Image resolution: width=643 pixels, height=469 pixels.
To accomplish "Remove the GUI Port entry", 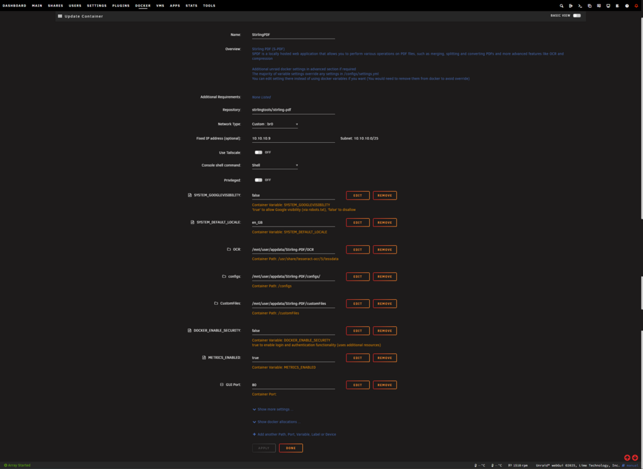I will 385,385.
